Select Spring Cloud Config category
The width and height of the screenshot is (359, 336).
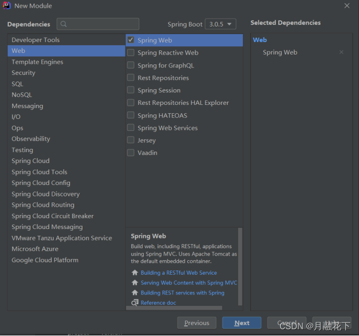click(x=66, y=183)
